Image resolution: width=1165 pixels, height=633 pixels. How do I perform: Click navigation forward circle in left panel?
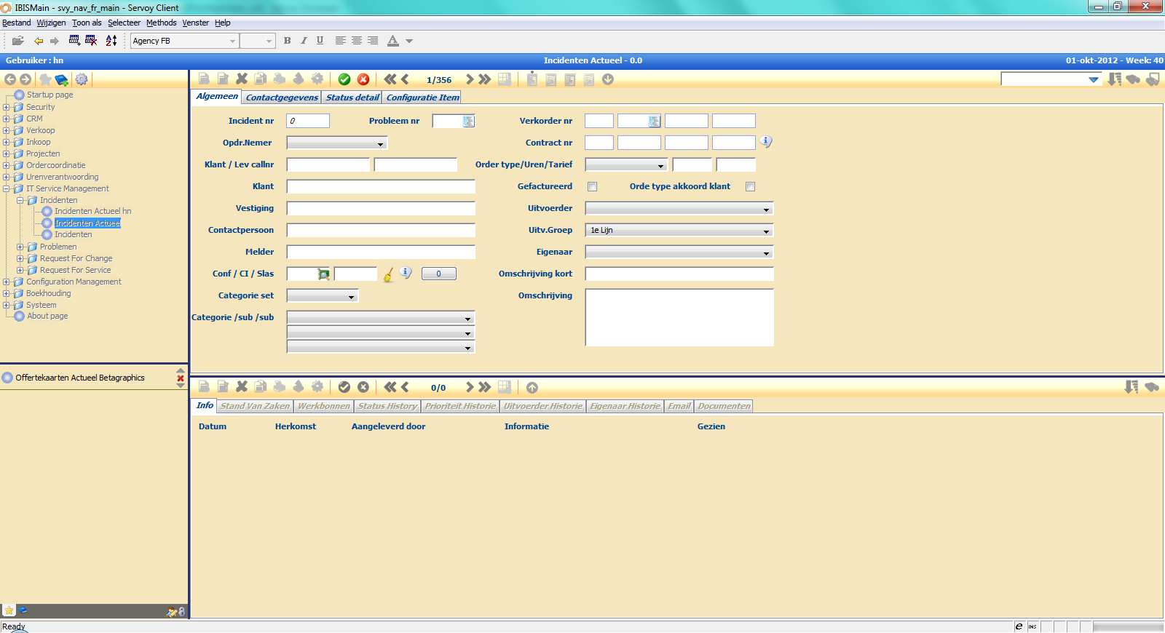pos(25,79)
